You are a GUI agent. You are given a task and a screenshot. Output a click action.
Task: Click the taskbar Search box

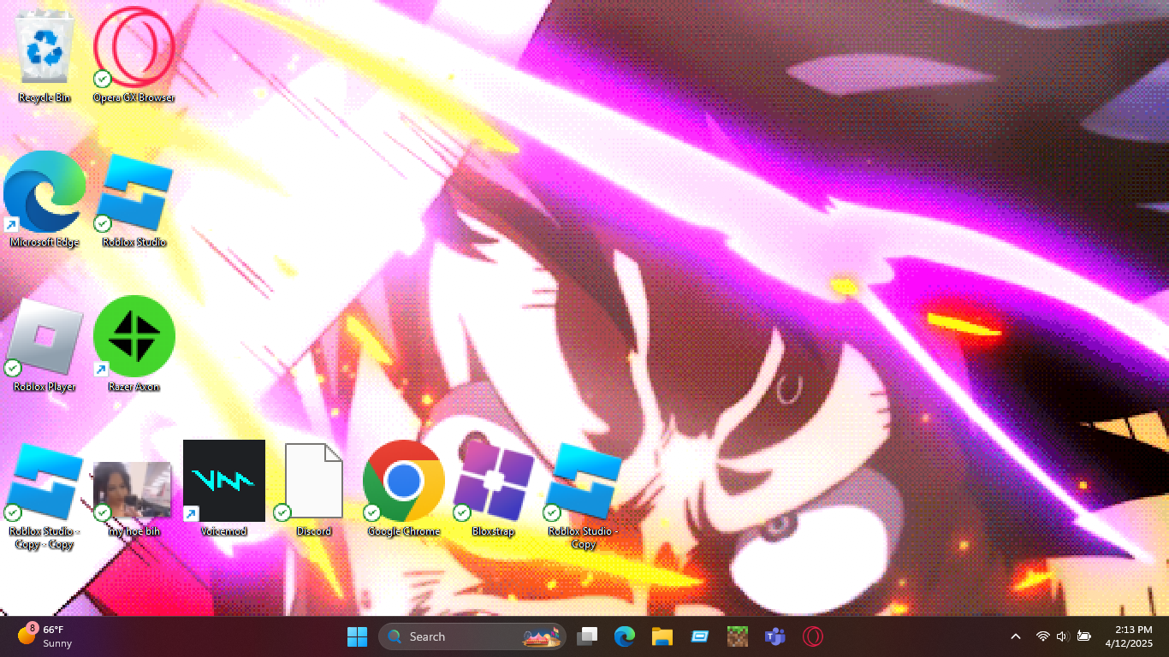click(x=472, y=636)
